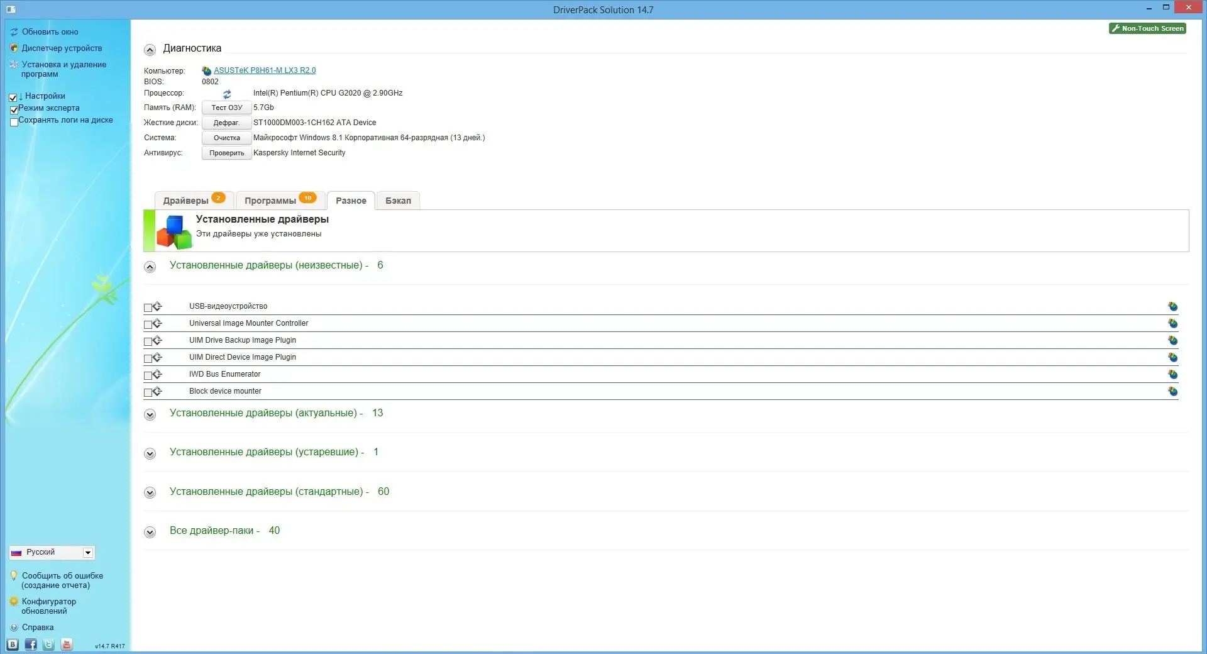The image size is (1207, 654).
Task: Expand Установленные драйверы (актуальные) section
Action: click(150, 414)
